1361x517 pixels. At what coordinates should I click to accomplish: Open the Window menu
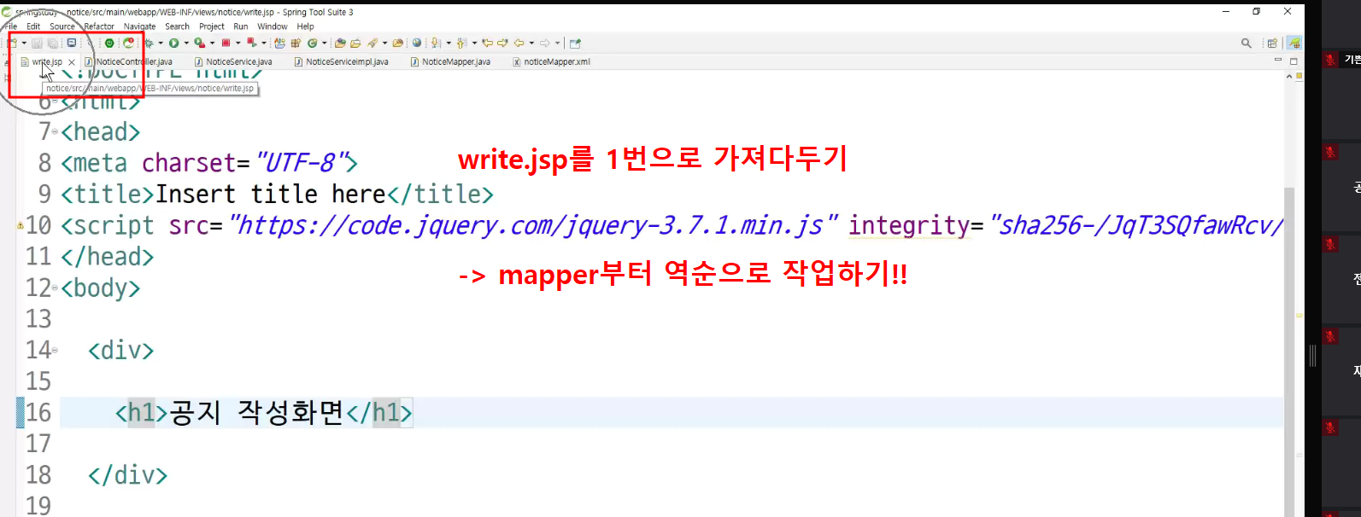click(x=273, y=26)
